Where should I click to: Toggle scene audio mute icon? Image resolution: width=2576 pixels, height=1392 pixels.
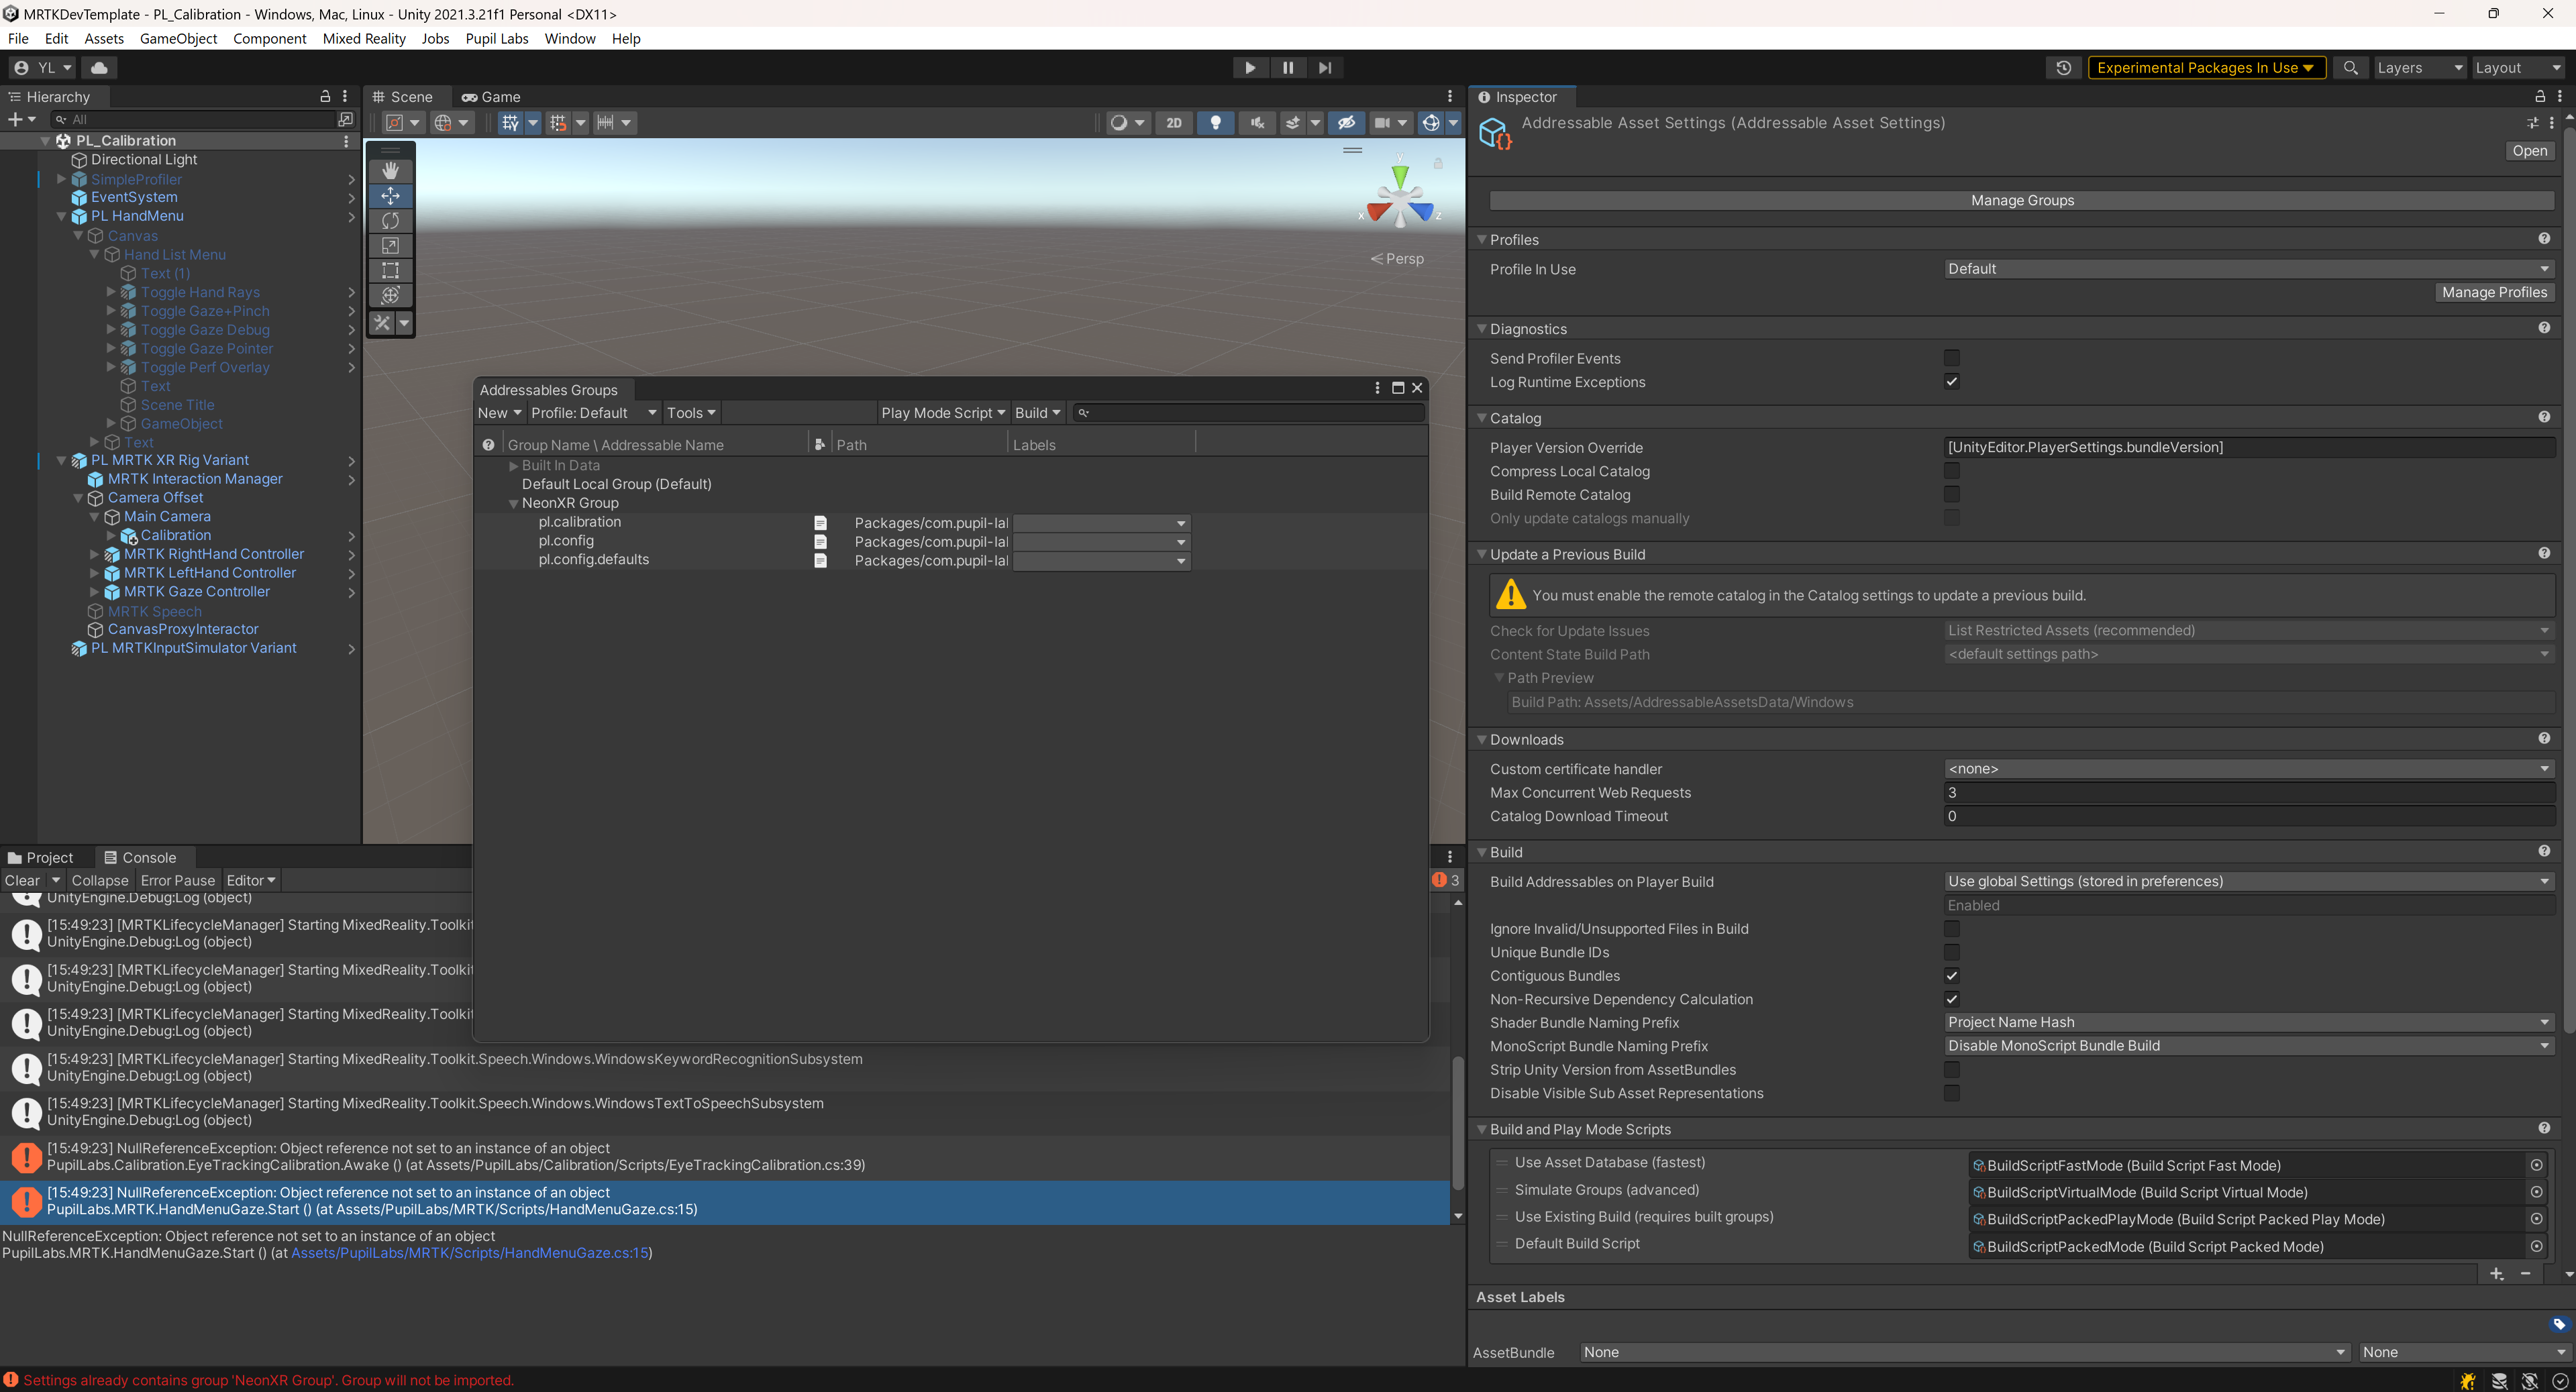click(x=1257, y=122)
